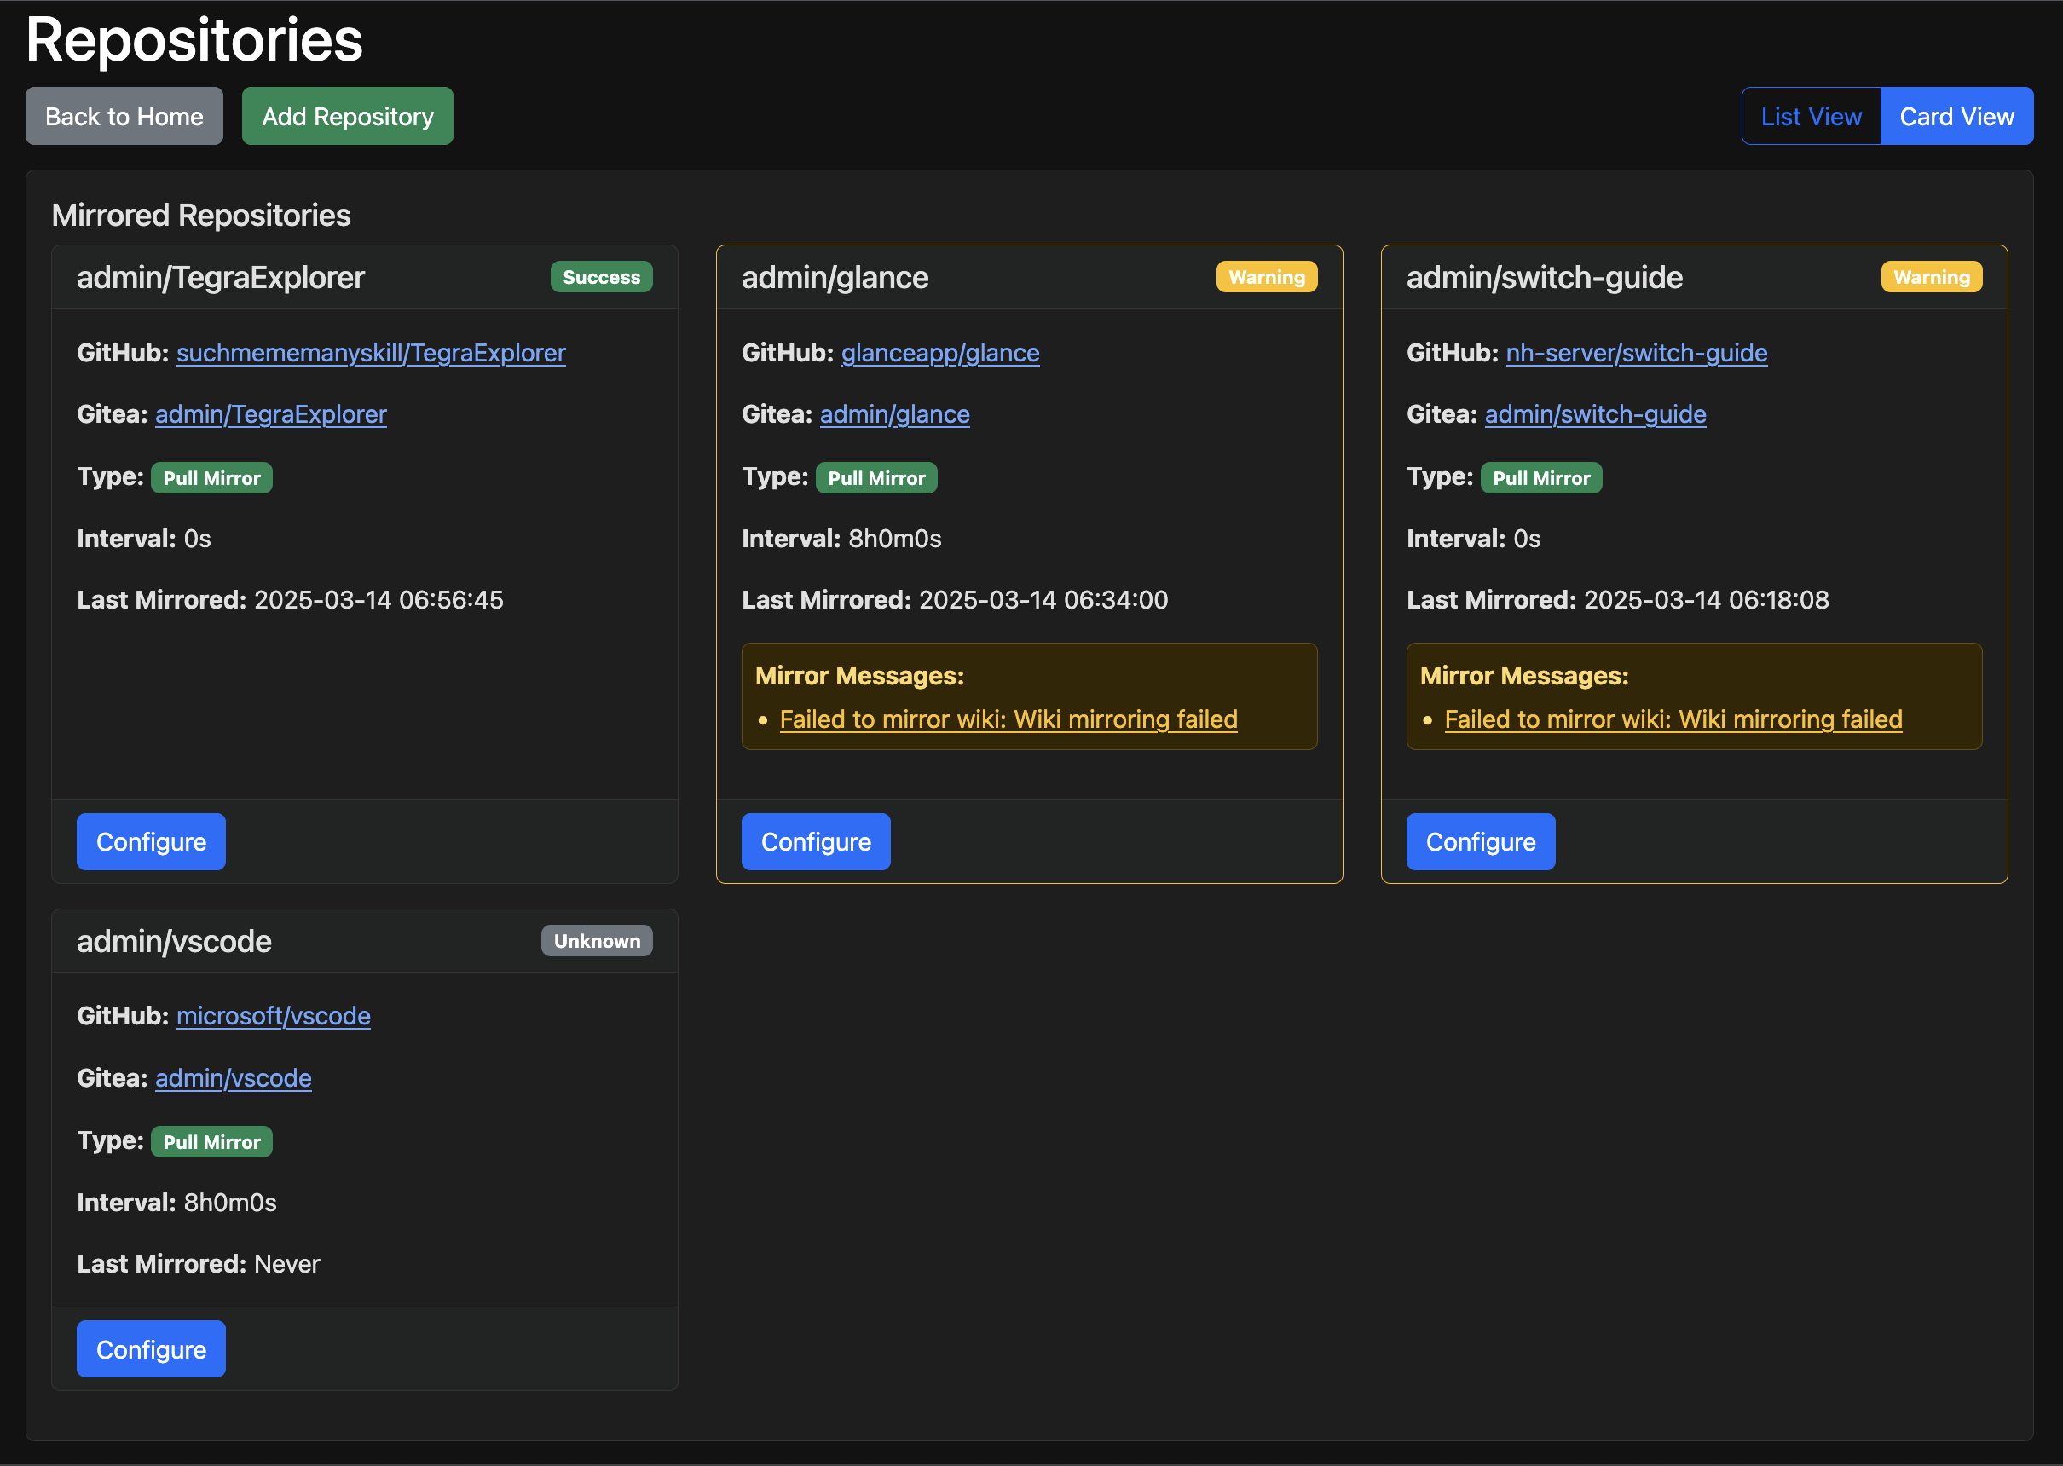Open GitHub link nh-server/switch-guide
The width and height of the screenshot is (2063, 1466).
pos(1637,353)
